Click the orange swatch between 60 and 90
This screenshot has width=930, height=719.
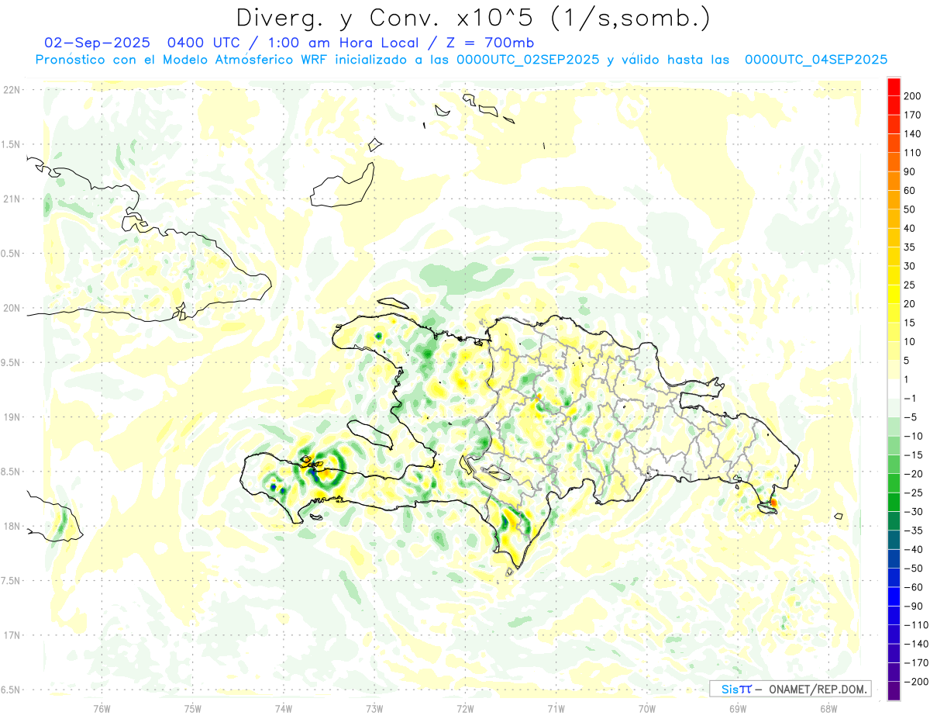[x=894, y=181]
